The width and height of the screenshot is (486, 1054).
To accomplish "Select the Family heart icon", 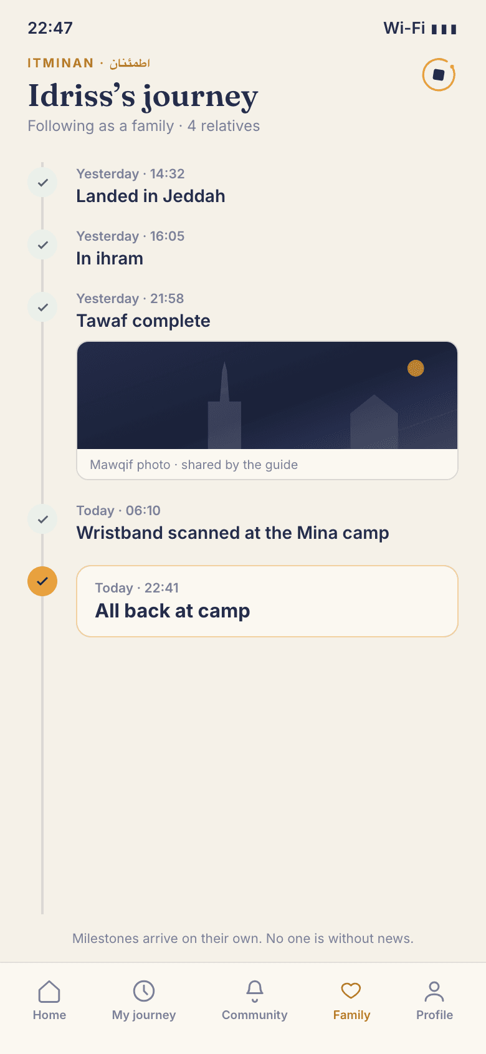I will (x=351, y=990).
